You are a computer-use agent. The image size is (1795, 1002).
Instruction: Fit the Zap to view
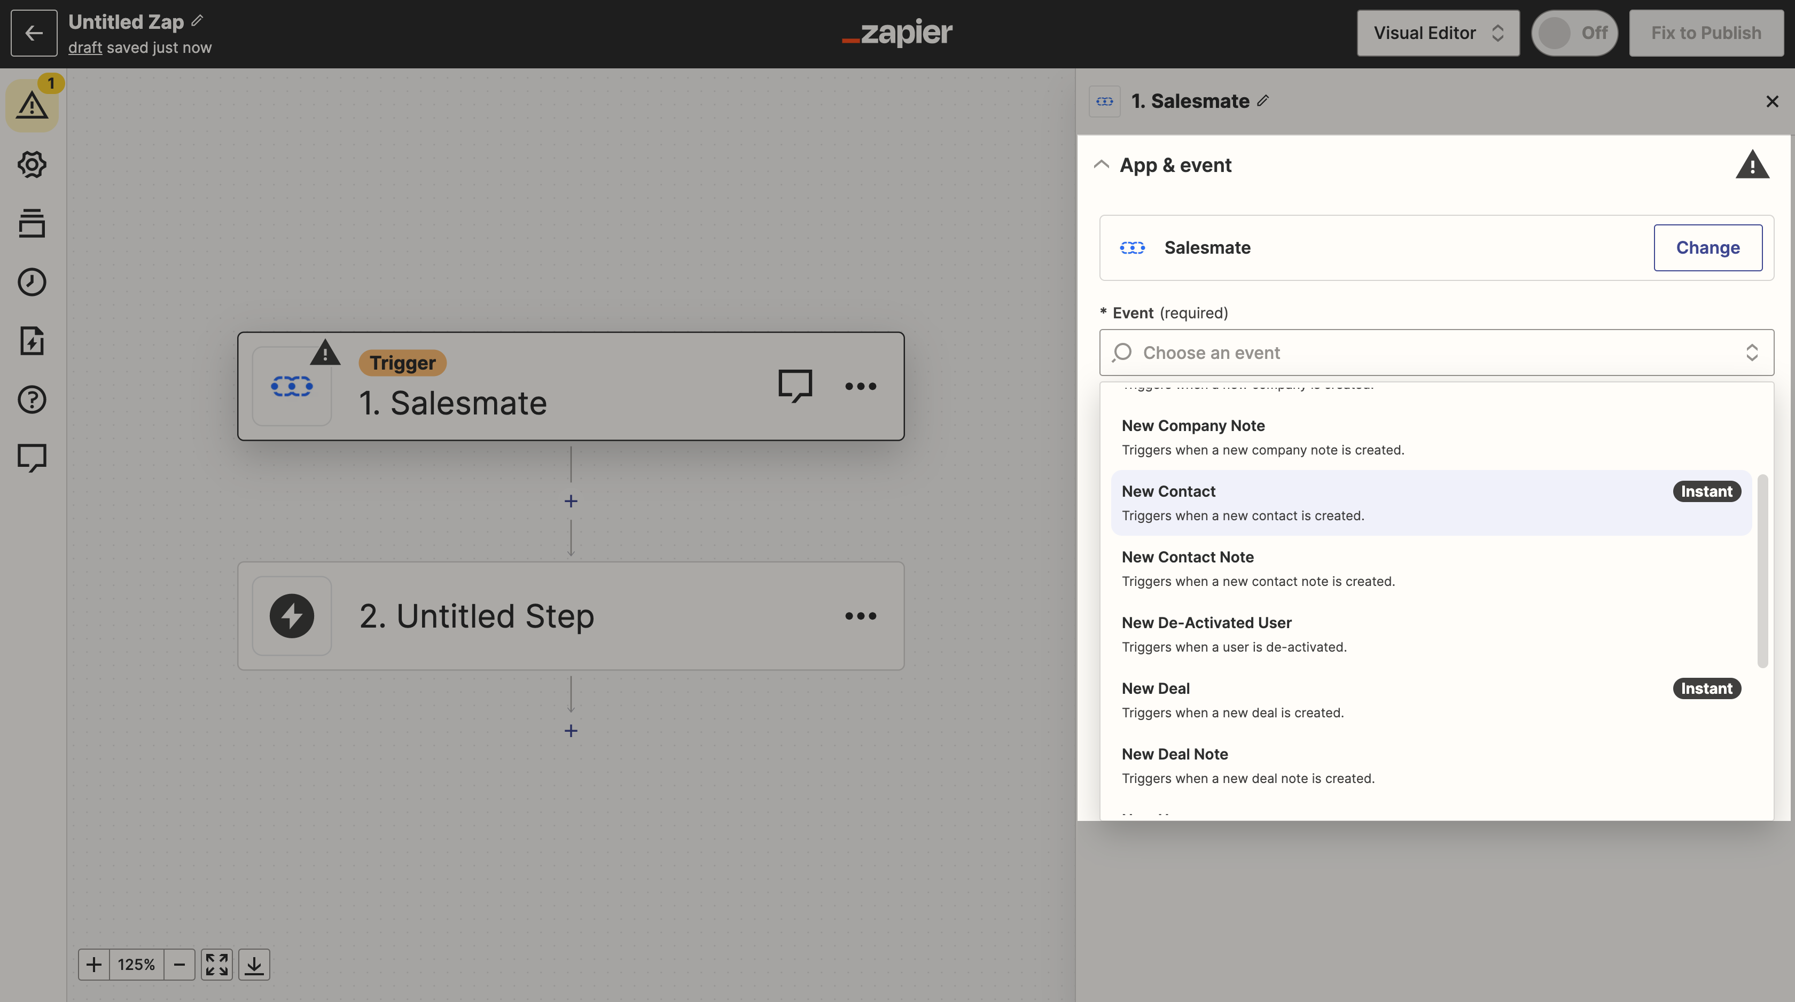tap(217, 965)
